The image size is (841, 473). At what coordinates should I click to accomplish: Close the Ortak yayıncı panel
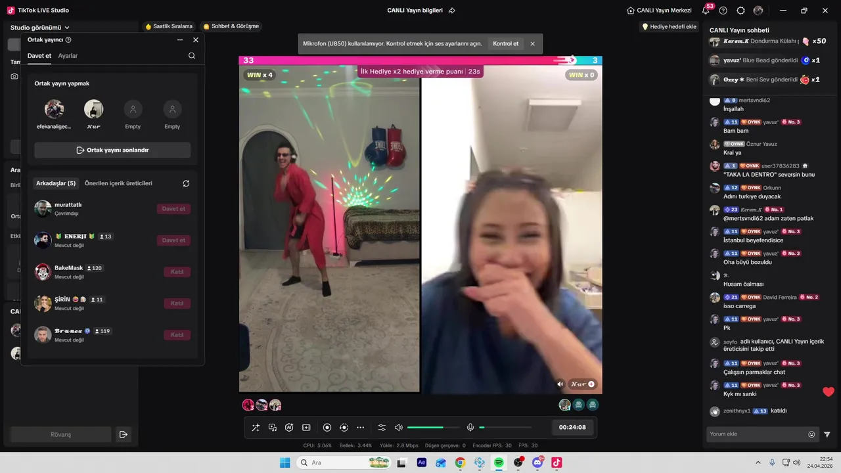[x=196, y=40]
